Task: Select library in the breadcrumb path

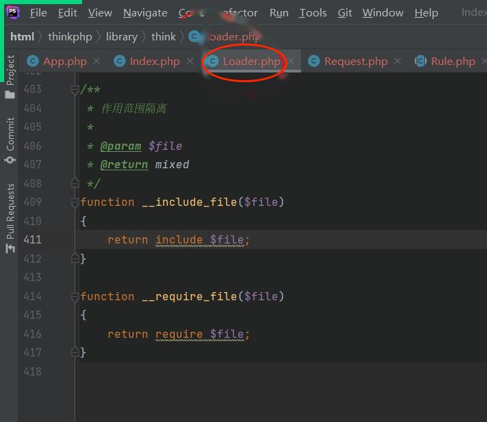Action: [122, 37]
